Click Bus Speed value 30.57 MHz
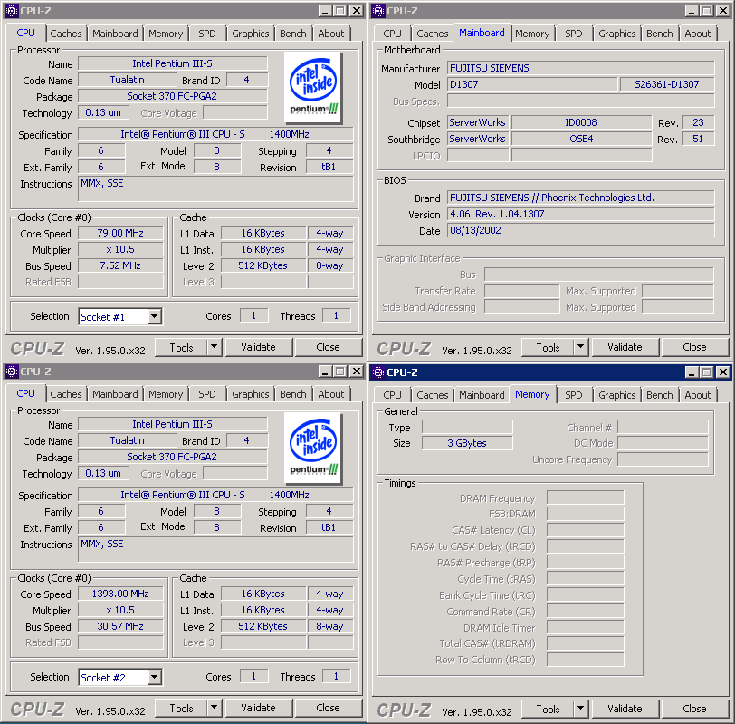The width and height of the screenshot is (735, 724). tap(120, 626)
